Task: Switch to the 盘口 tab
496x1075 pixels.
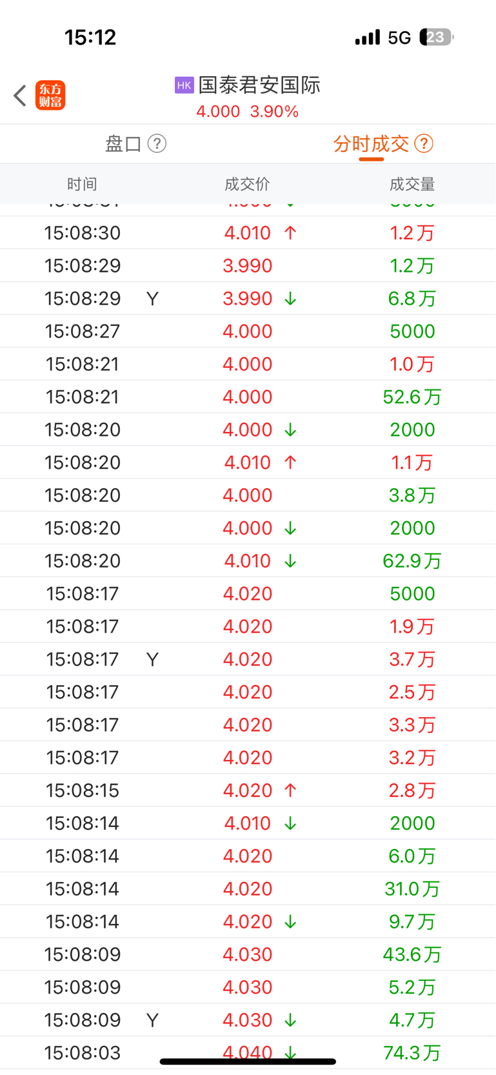Action: click(x=123, y=143)
